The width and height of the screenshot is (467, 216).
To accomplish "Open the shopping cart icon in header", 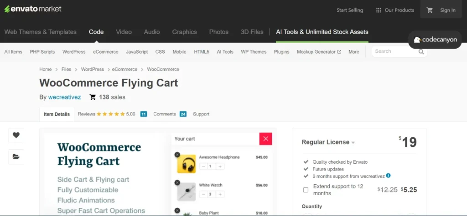I will [430, 10].
